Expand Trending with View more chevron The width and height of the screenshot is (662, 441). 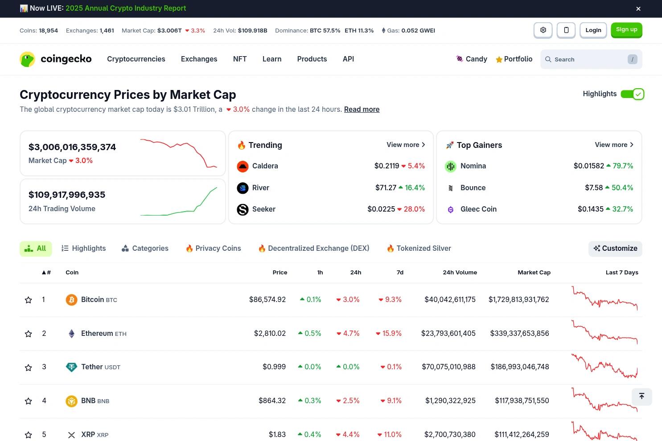pos(406,145)
